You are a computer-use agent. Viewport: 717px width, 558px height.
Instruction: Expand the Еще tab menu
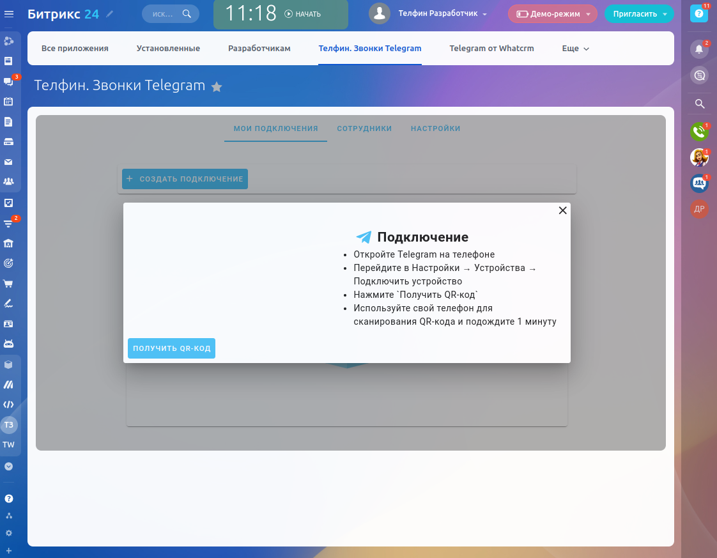pyautogui.click(x=575, y=49)
